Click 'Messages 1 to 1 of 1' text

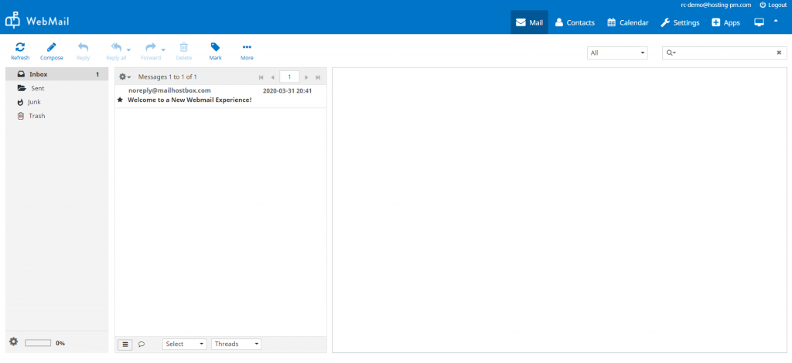pyautogui.click(x=168, y=77)
